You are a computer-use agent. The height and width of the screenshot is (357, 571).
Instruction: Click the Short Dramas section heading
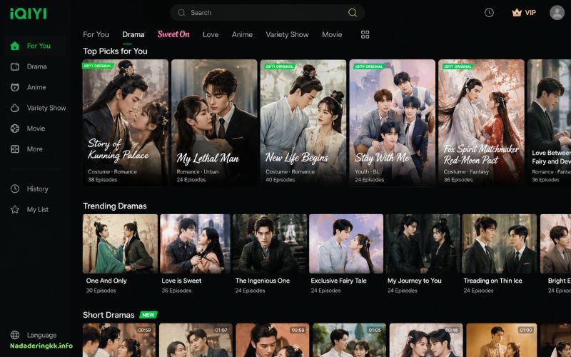coord(108,315)
